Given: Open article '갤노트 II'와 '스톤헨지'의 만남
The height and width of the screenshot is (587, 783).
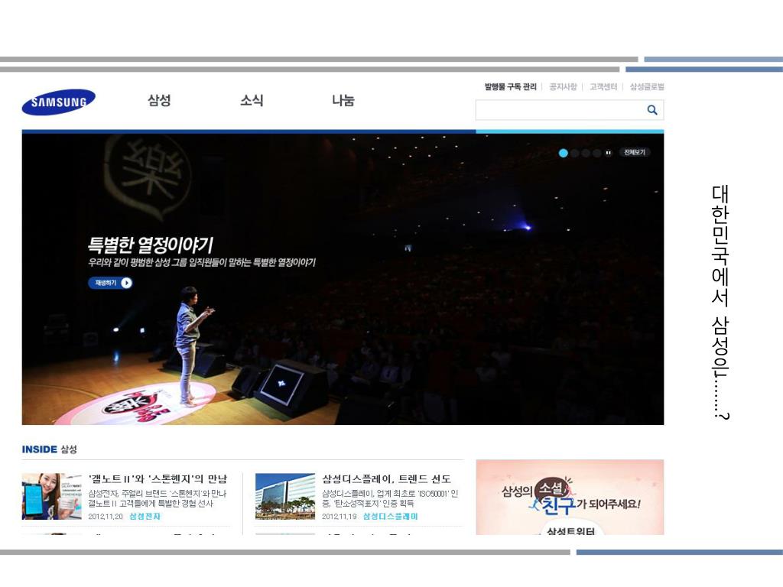Looking at the screenshot, I should (158, 478).
